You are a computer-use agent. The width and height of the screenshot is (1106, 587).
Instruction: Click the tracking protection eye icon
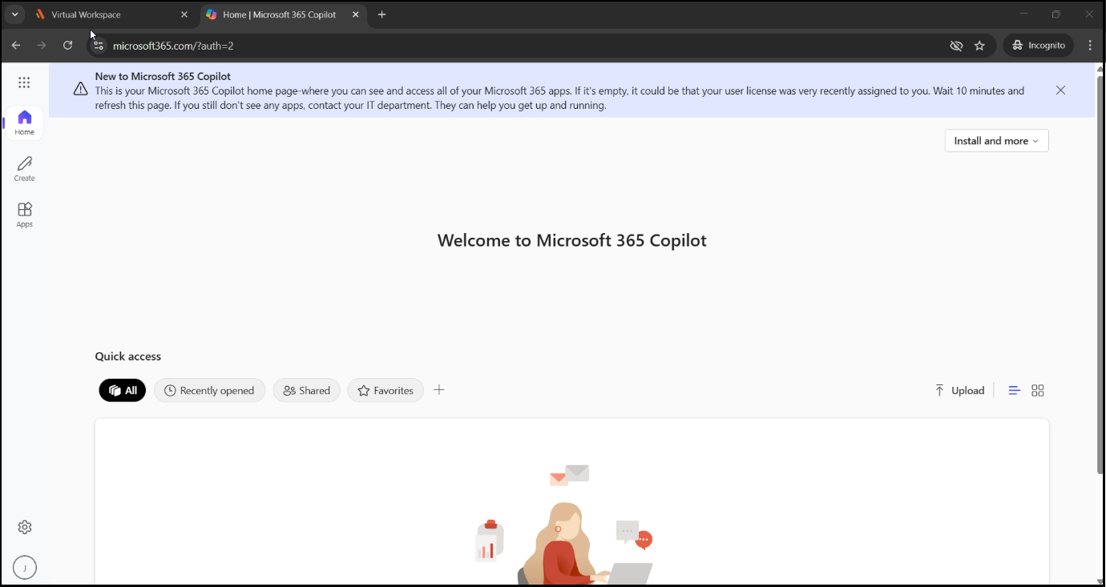tap(956, 46)
